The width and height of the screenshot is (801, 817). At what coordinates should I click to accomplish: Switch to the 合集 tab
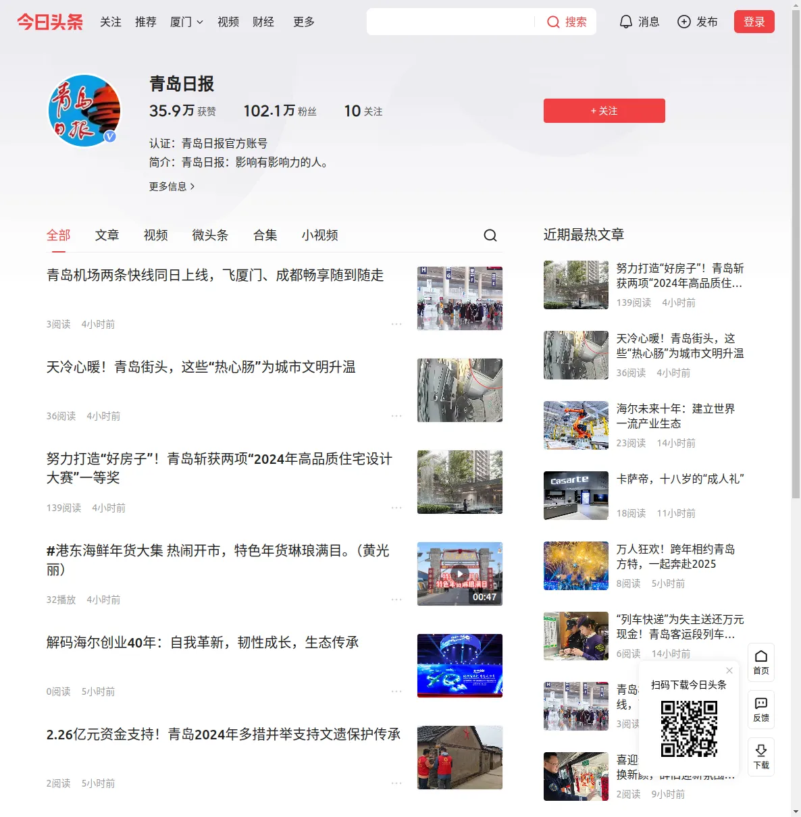click(265, 235)
